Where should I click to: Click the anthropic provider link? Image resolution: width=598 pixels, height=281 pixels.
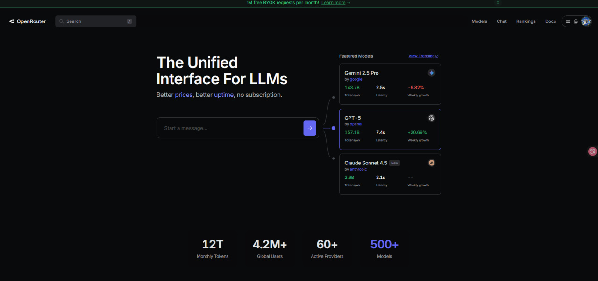(x=358, y=169)
